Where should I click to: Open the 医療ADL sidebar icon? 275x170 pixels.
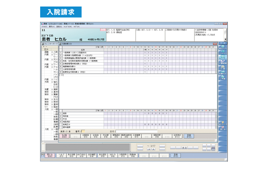click(x=223, y=72)
